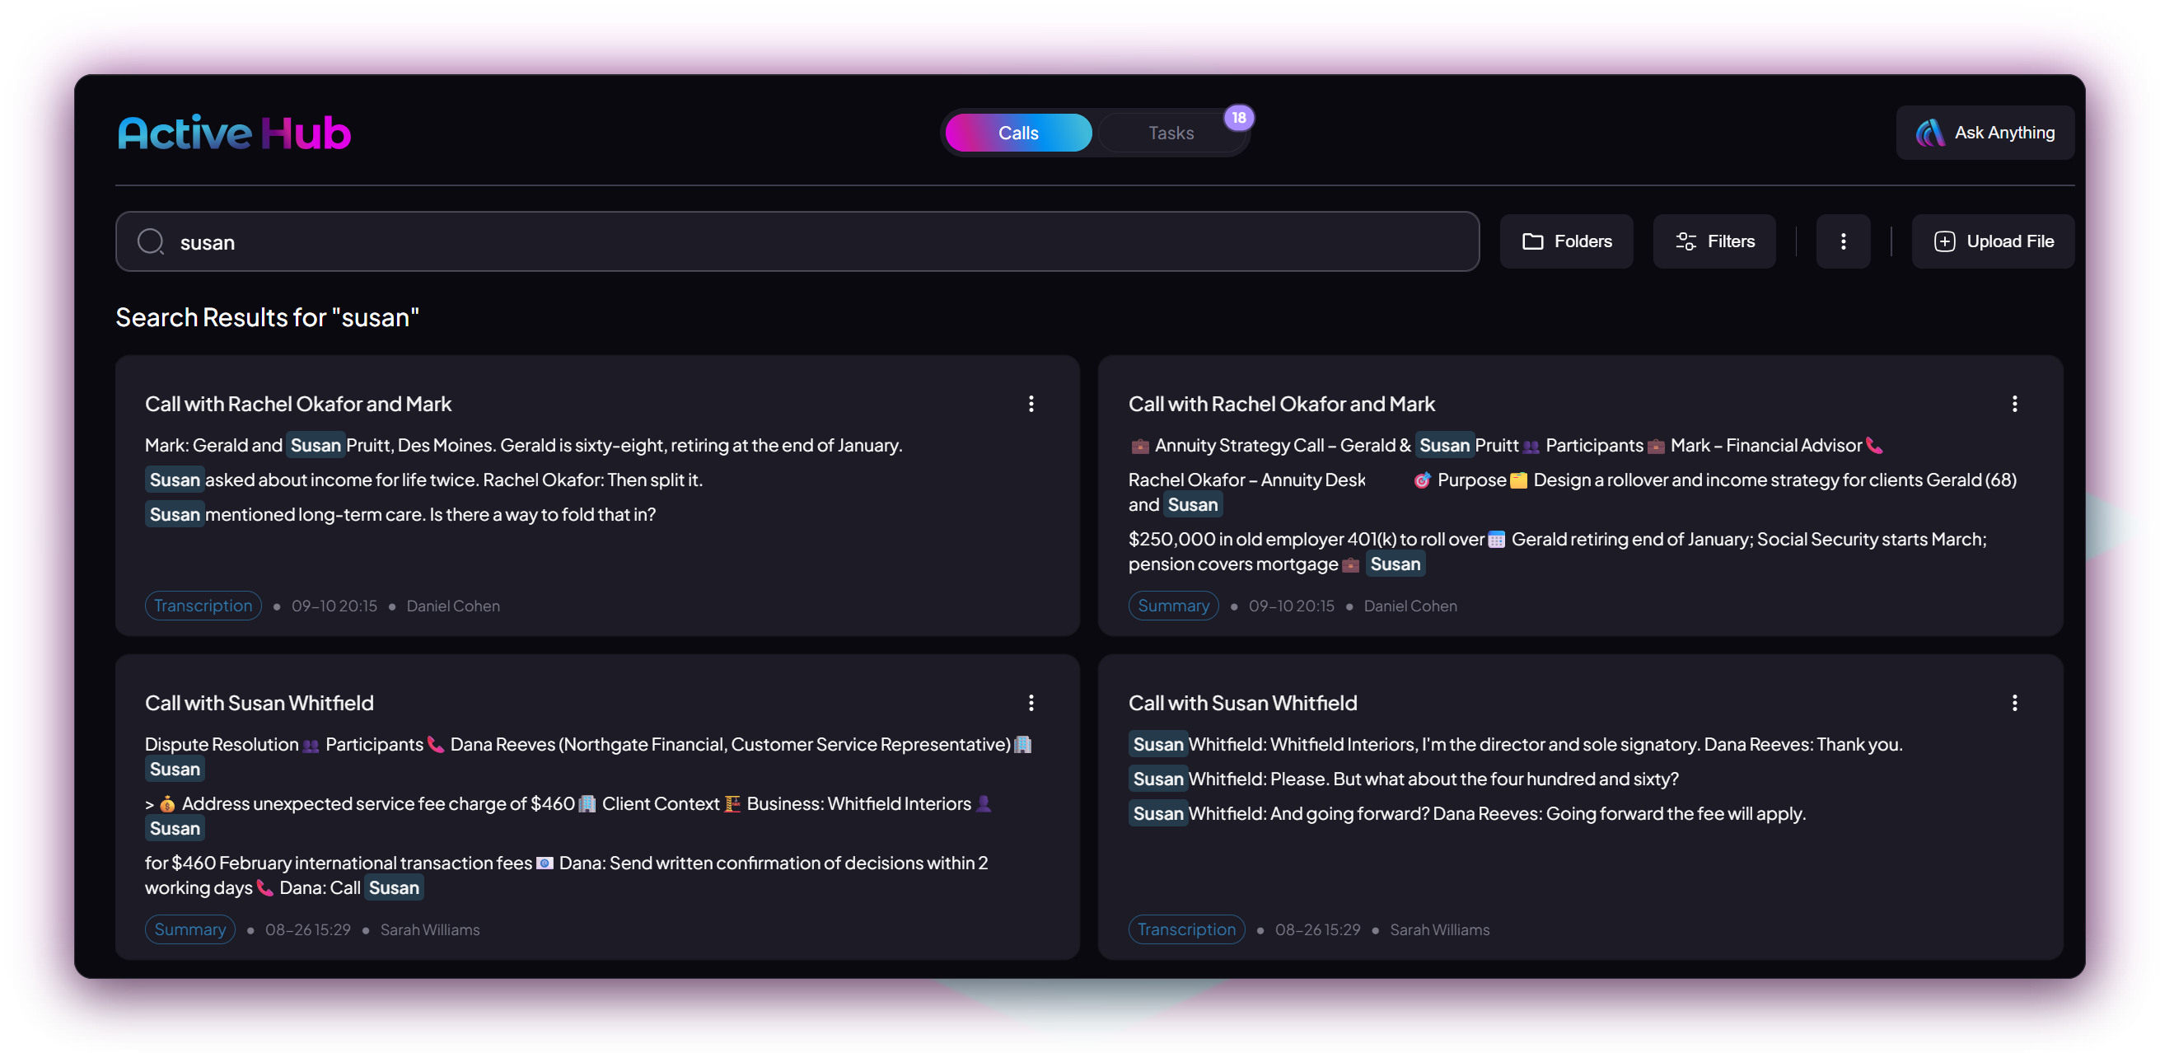Click the Ask Anything logo icon

[1929, 133]
